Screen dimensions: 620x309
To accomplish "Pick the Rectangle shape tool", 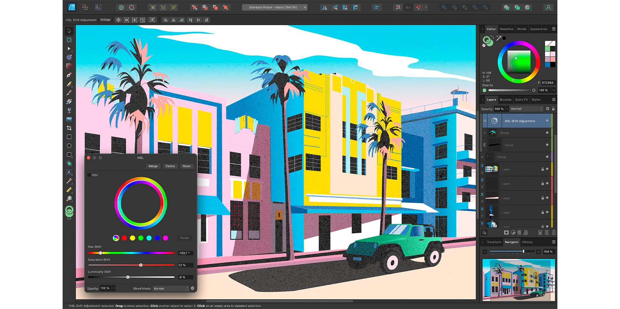I will 69,137.
